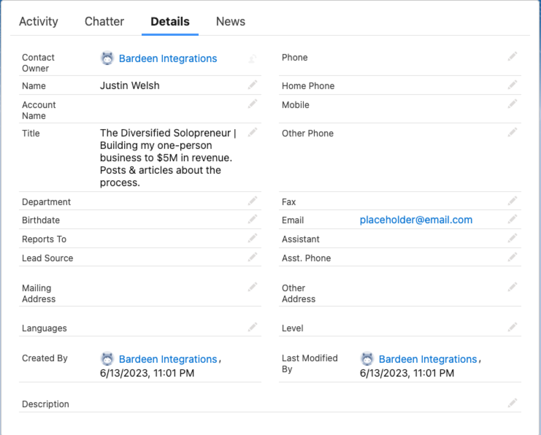Image resolution: width=541 pixels, height=435 pixels.
Task: Click Last Modified By avatar icon
Action: [367, 359]
